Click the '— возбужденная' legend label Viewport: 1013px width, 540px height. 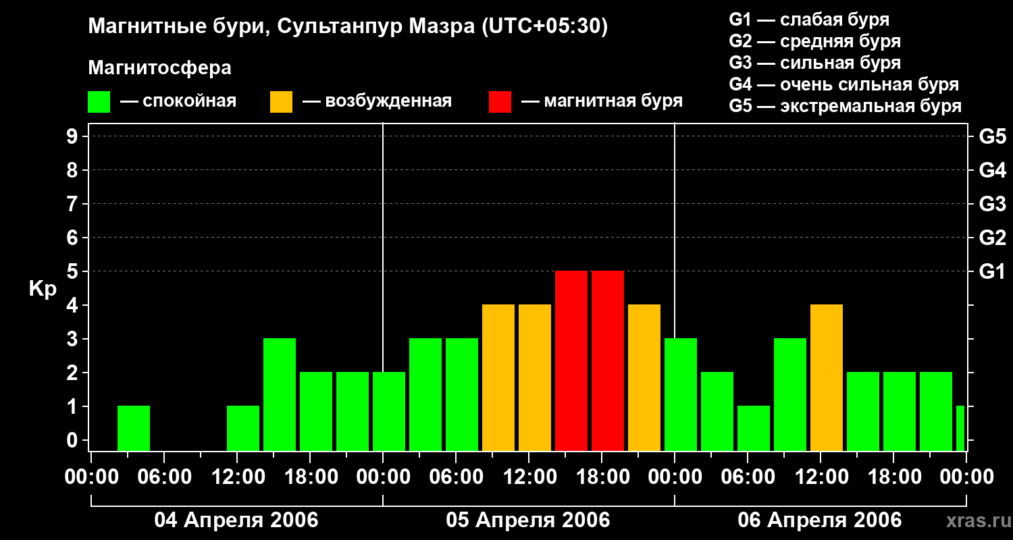[x=378, y=102]
